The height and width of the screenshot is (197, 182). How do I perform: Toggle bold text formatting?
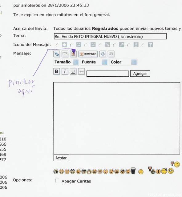point(57,71)
